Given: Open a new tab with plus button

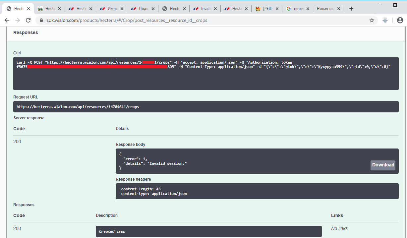Looking at the screenshot, I should click(351, 9).
